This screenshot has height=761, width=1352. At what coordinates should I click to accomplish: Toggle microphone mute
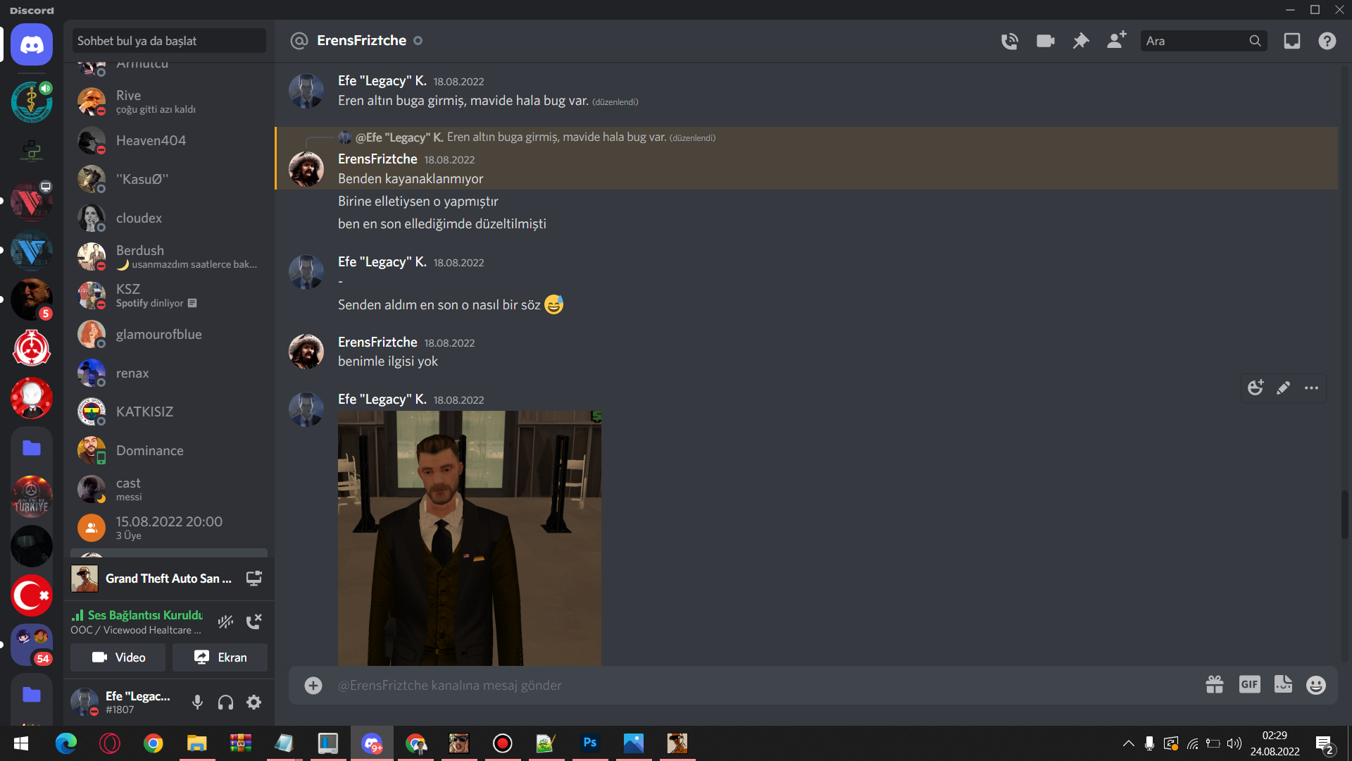[x=198, y=702]
